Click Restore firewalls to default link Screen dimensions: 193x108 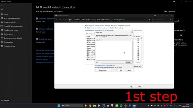tap(44, 63)
